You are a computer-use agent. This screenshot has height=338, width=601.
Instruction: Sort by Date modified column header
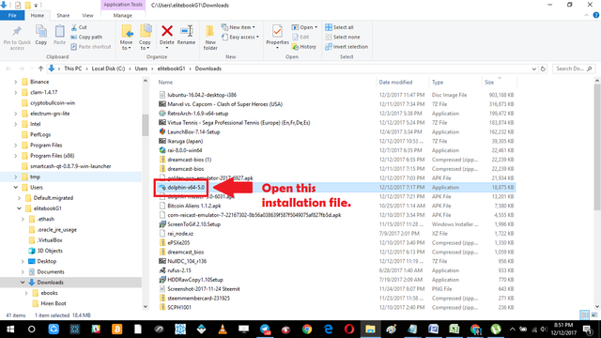point(395,82)
